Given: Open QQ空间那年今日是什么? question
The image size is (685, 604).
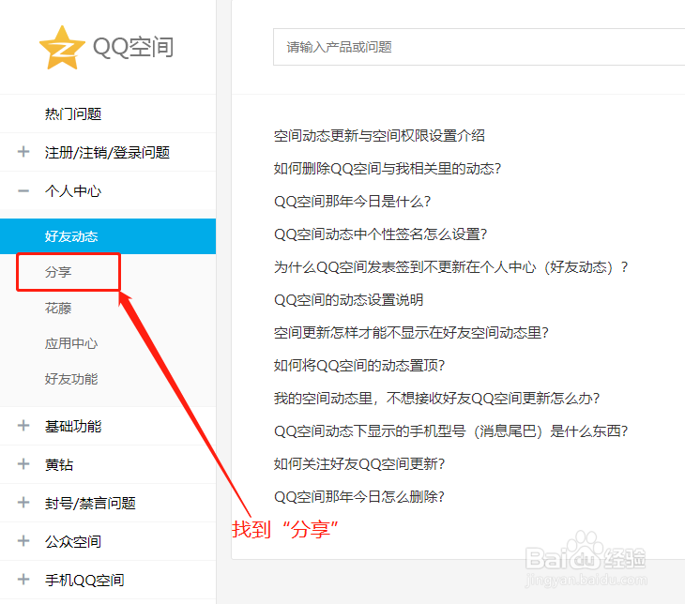Looking at the screenshot, I should pos(353,202).
